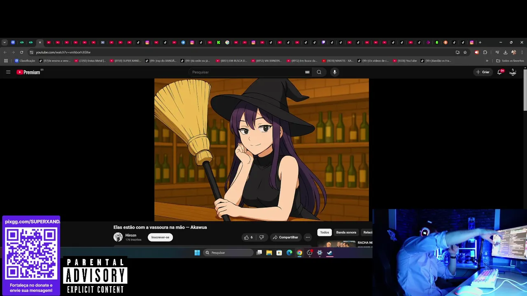Select the Todos filter chip
This screenshot has width=527, height=296.
pyautogui.click(x=324, y=232)
